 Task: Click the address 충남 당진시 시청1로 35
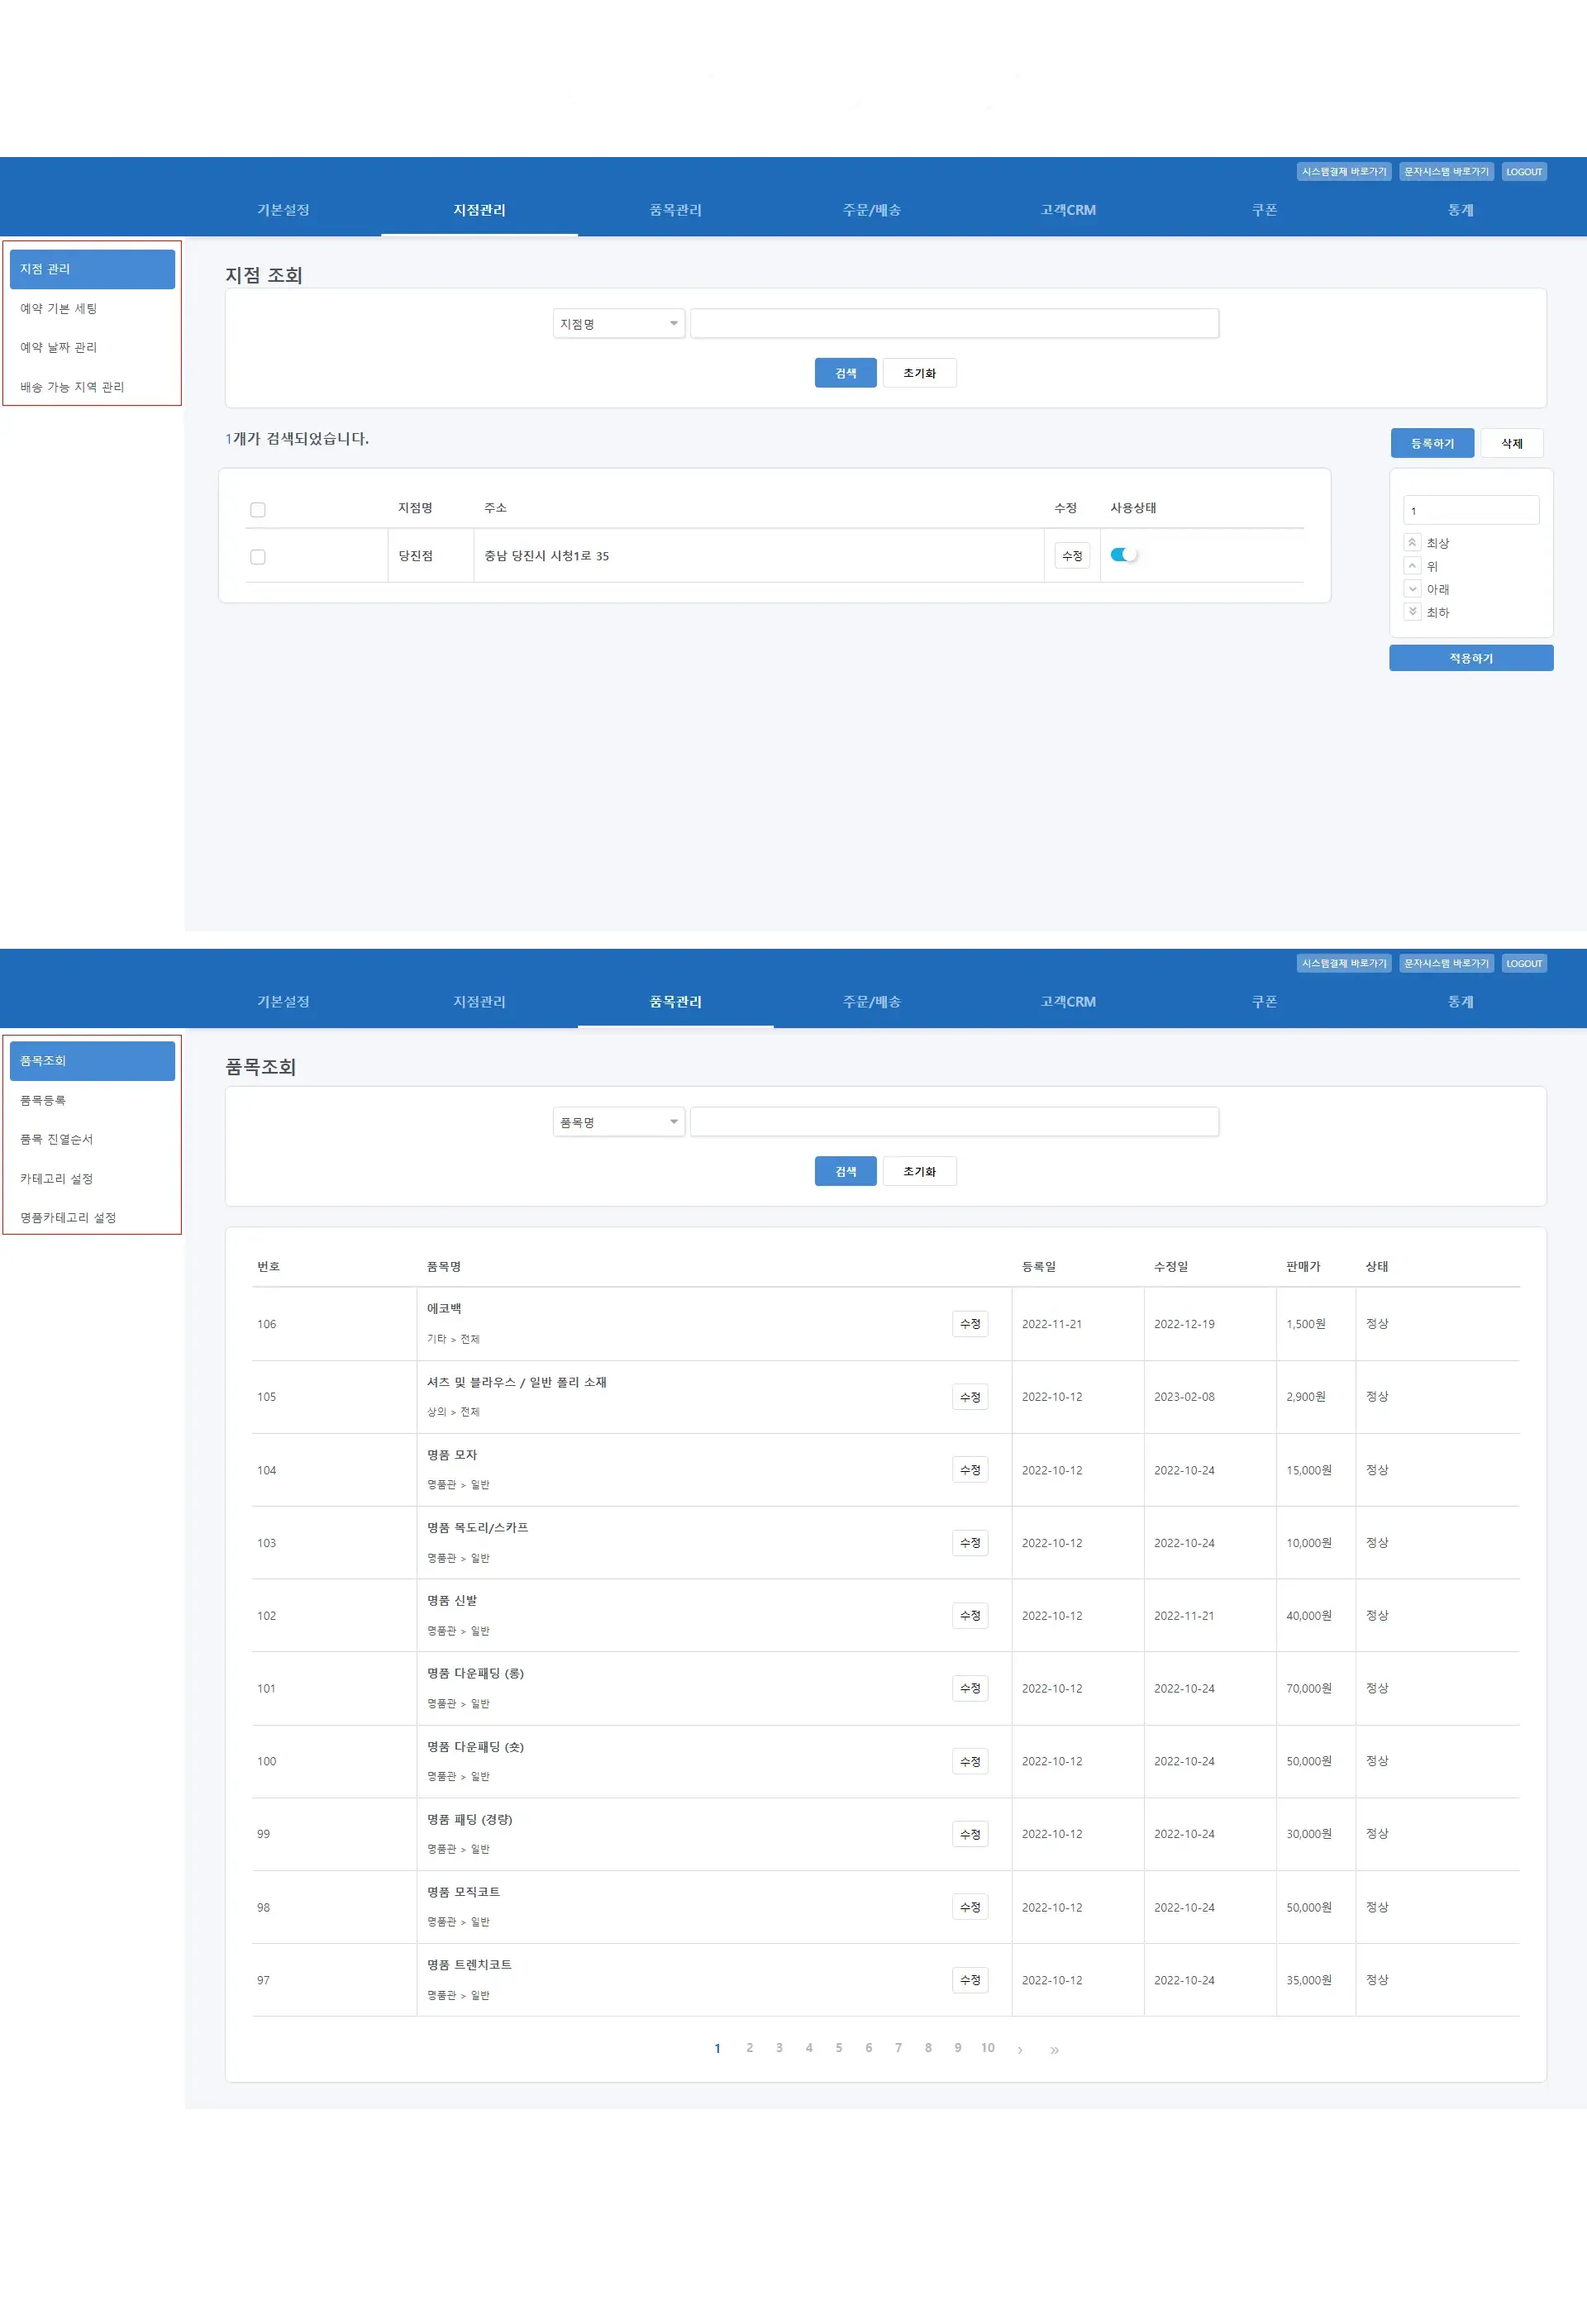coord(547,556)
